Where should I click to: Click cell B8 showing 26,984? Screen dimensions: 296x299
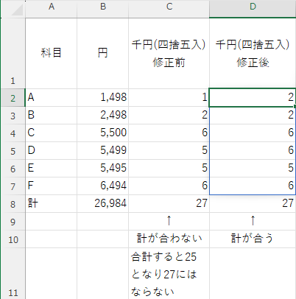(103, 204)
